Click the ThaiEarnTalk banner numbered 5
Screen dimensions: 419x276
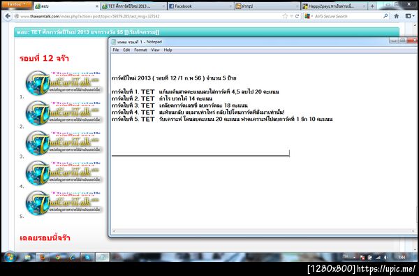63,203
